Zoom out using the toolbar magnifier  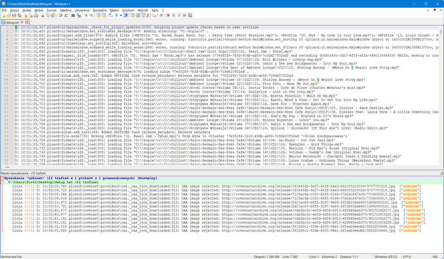click(91, 15)
